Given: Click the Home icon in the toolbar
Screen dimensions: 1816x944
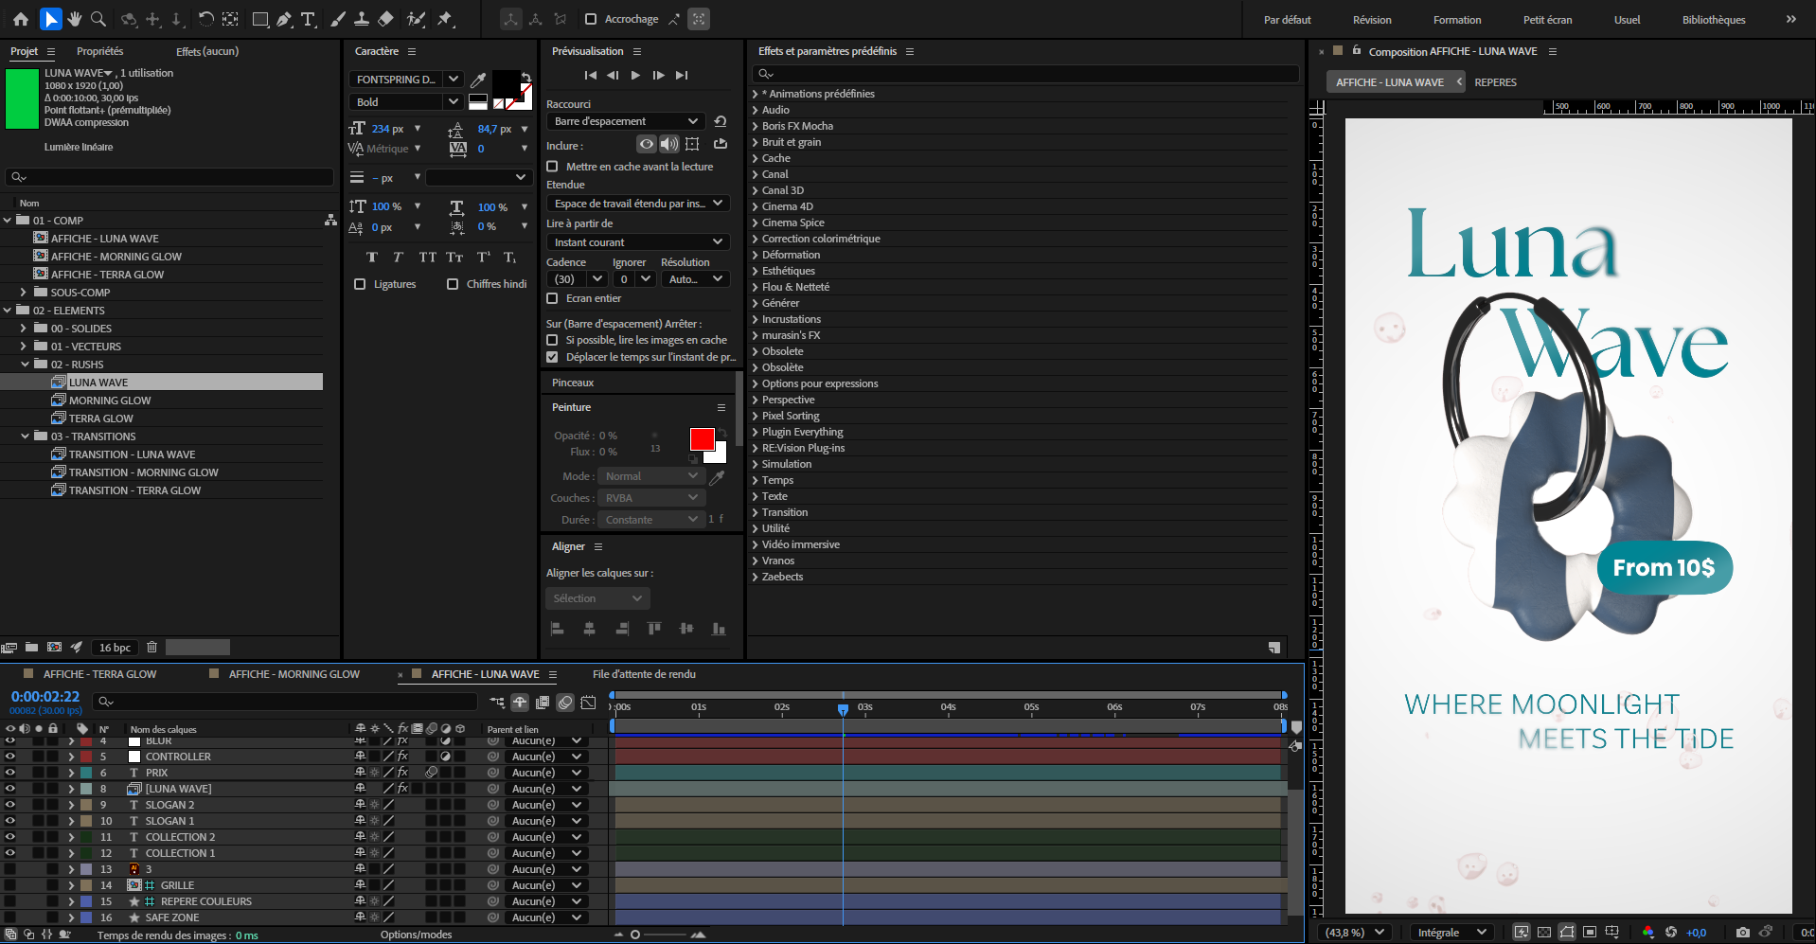Looking at the screenshot, I should 21,19.
